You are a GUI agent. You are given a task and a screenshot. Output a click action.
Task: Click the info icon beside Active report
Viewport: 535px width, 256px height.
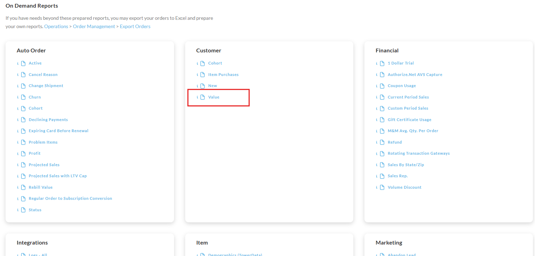(x=18, y=63)
